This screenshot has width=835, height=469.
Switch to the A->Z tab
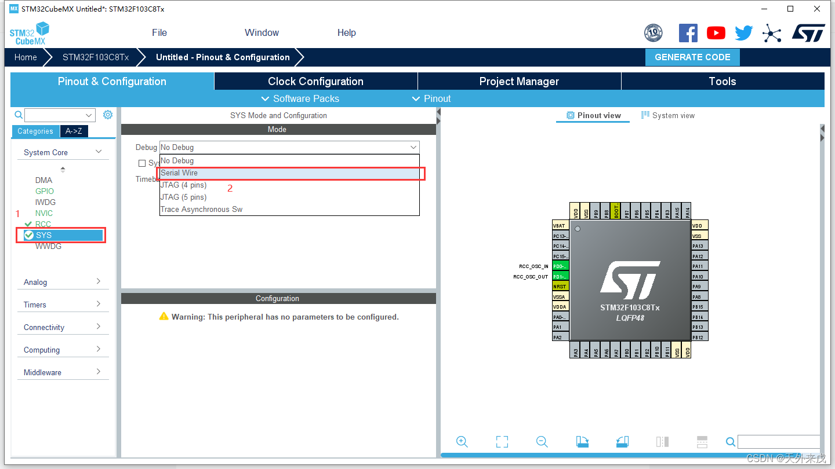pyautogui.click(x=74, y=131)
